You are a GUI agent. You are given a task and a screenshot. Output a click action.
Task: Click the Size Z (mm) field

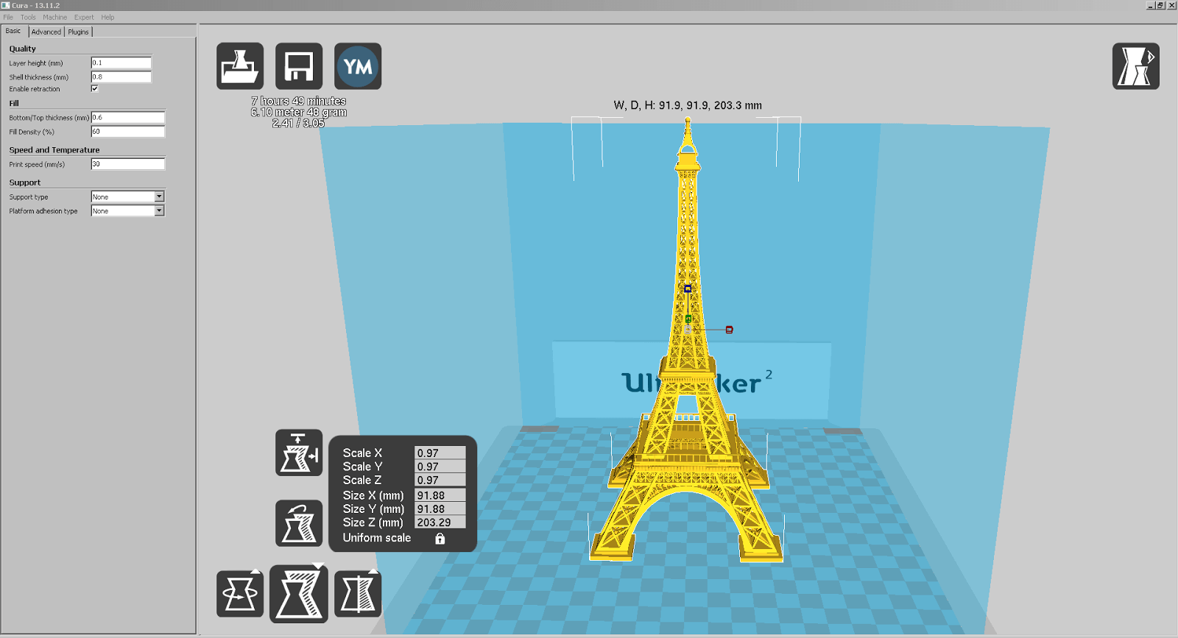(440, 522)
